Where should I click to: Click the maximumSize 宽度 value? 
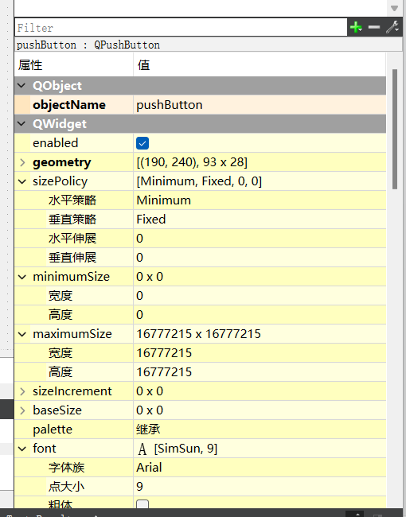260,353
